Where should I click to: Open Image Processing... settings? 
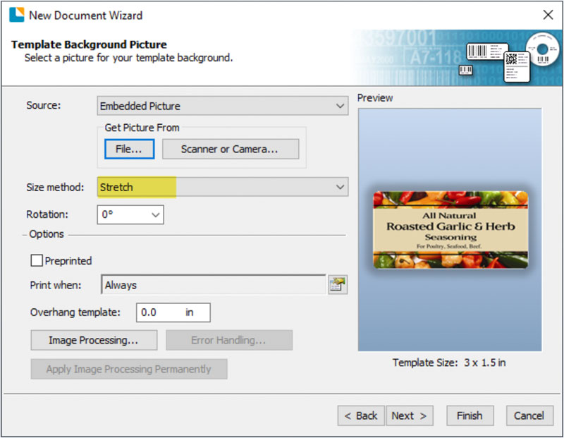coord(94,340)
